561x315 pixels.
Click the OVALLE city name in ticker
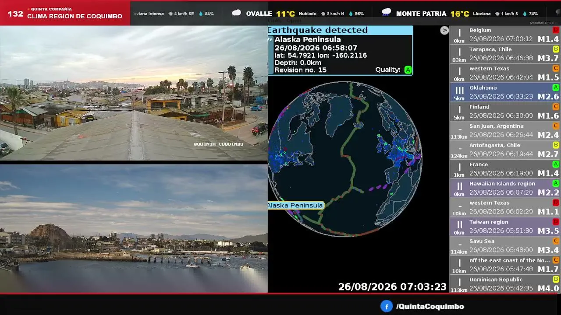(x=259, y=14)
